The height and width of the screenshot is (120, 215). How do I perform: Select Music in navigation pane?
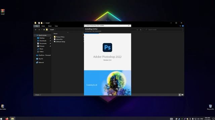40,49
